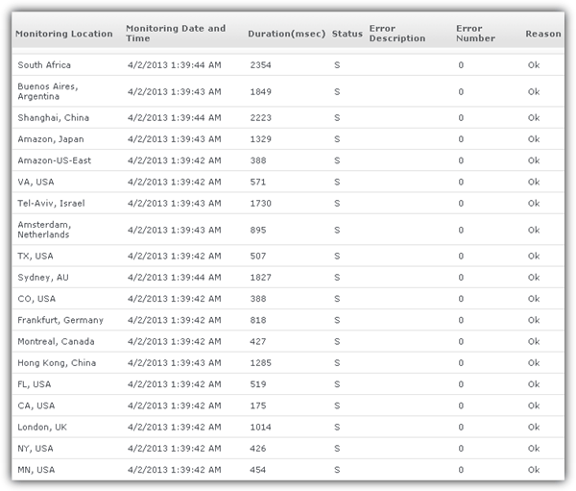The height and width of the screenshot is (491, 576).
Task: Select duration value 1827
Action: 260,277
